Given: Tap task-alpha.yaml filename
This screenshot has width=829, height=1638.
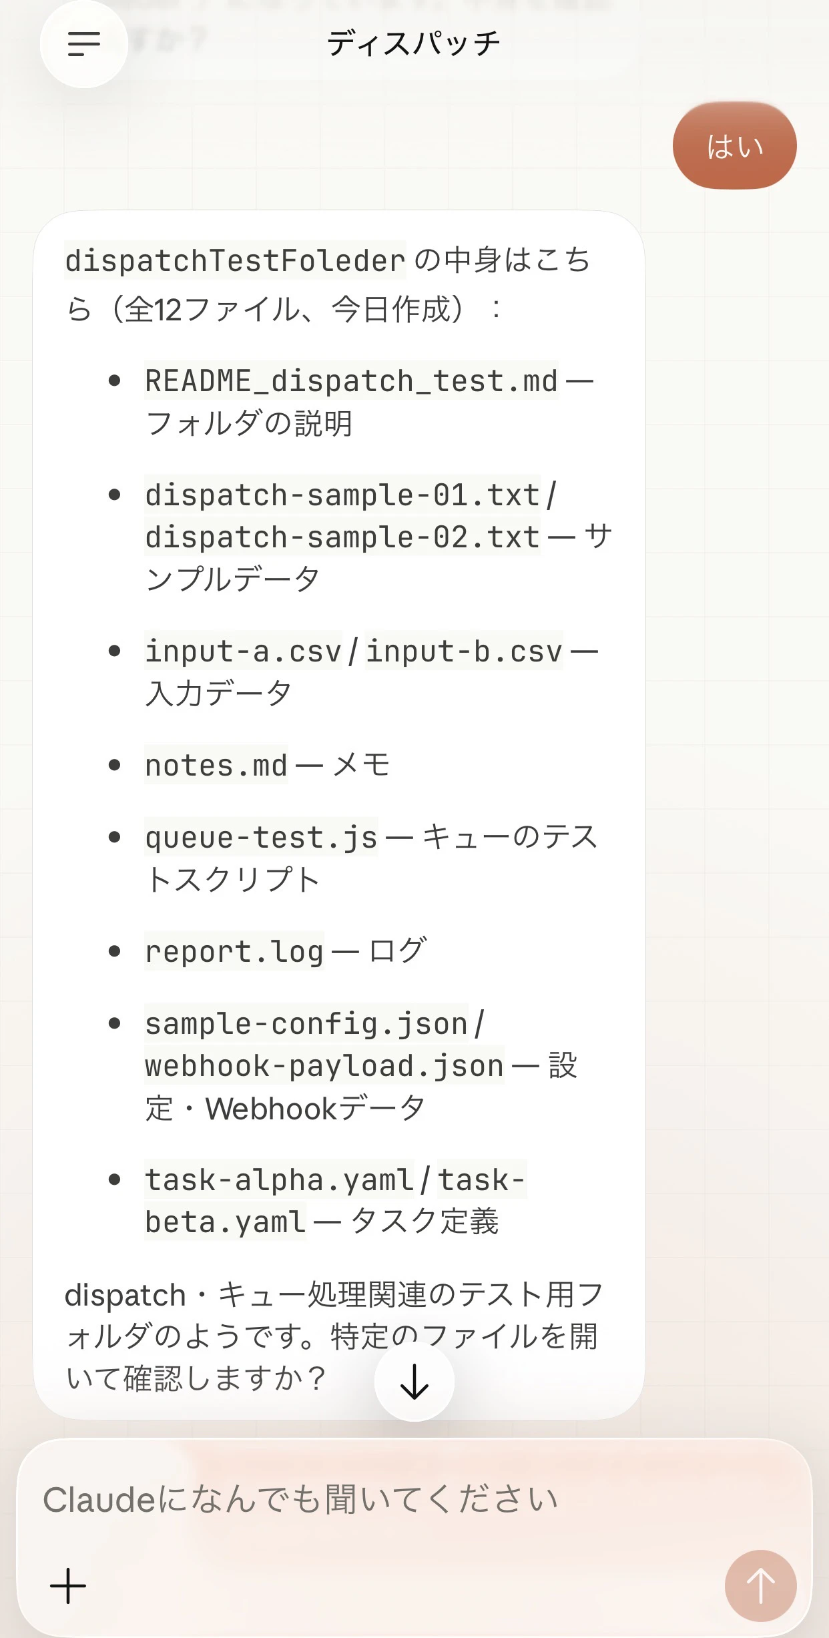Looking at the screenshot, I should coord(279,1179).
